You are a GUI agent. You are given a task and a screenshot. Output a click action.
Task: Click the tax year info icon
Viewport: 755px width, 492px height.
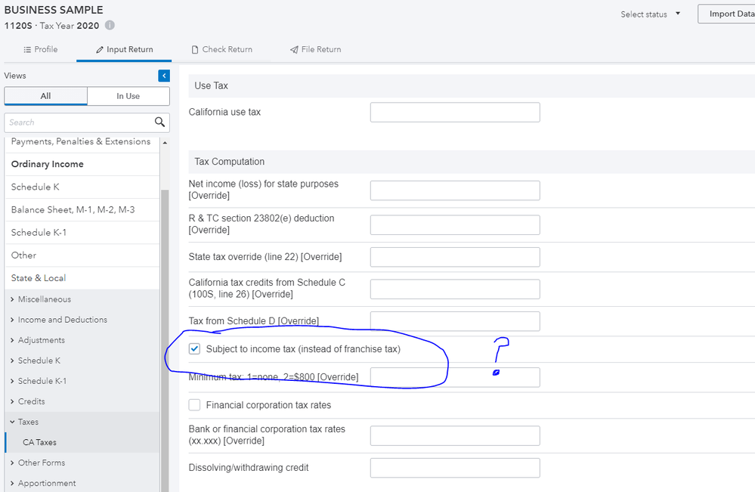(x=110, y=25)
